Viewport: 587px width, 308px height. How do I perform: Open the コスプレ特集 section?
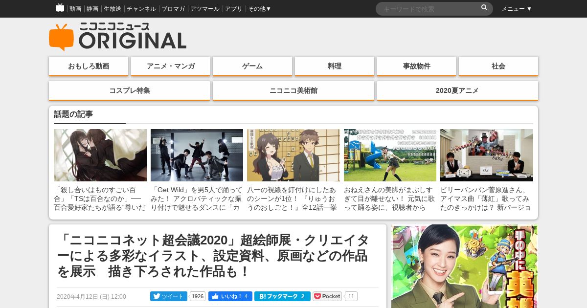[130, 90]
